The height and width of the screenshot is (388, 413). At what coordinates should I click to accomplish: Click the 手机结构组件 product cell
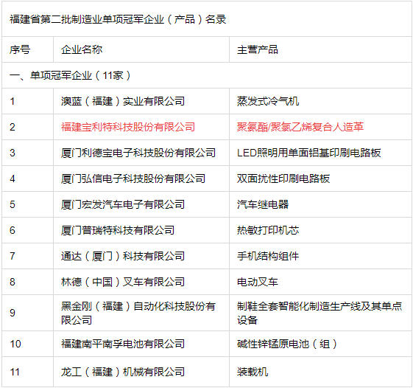pos(268,256)
